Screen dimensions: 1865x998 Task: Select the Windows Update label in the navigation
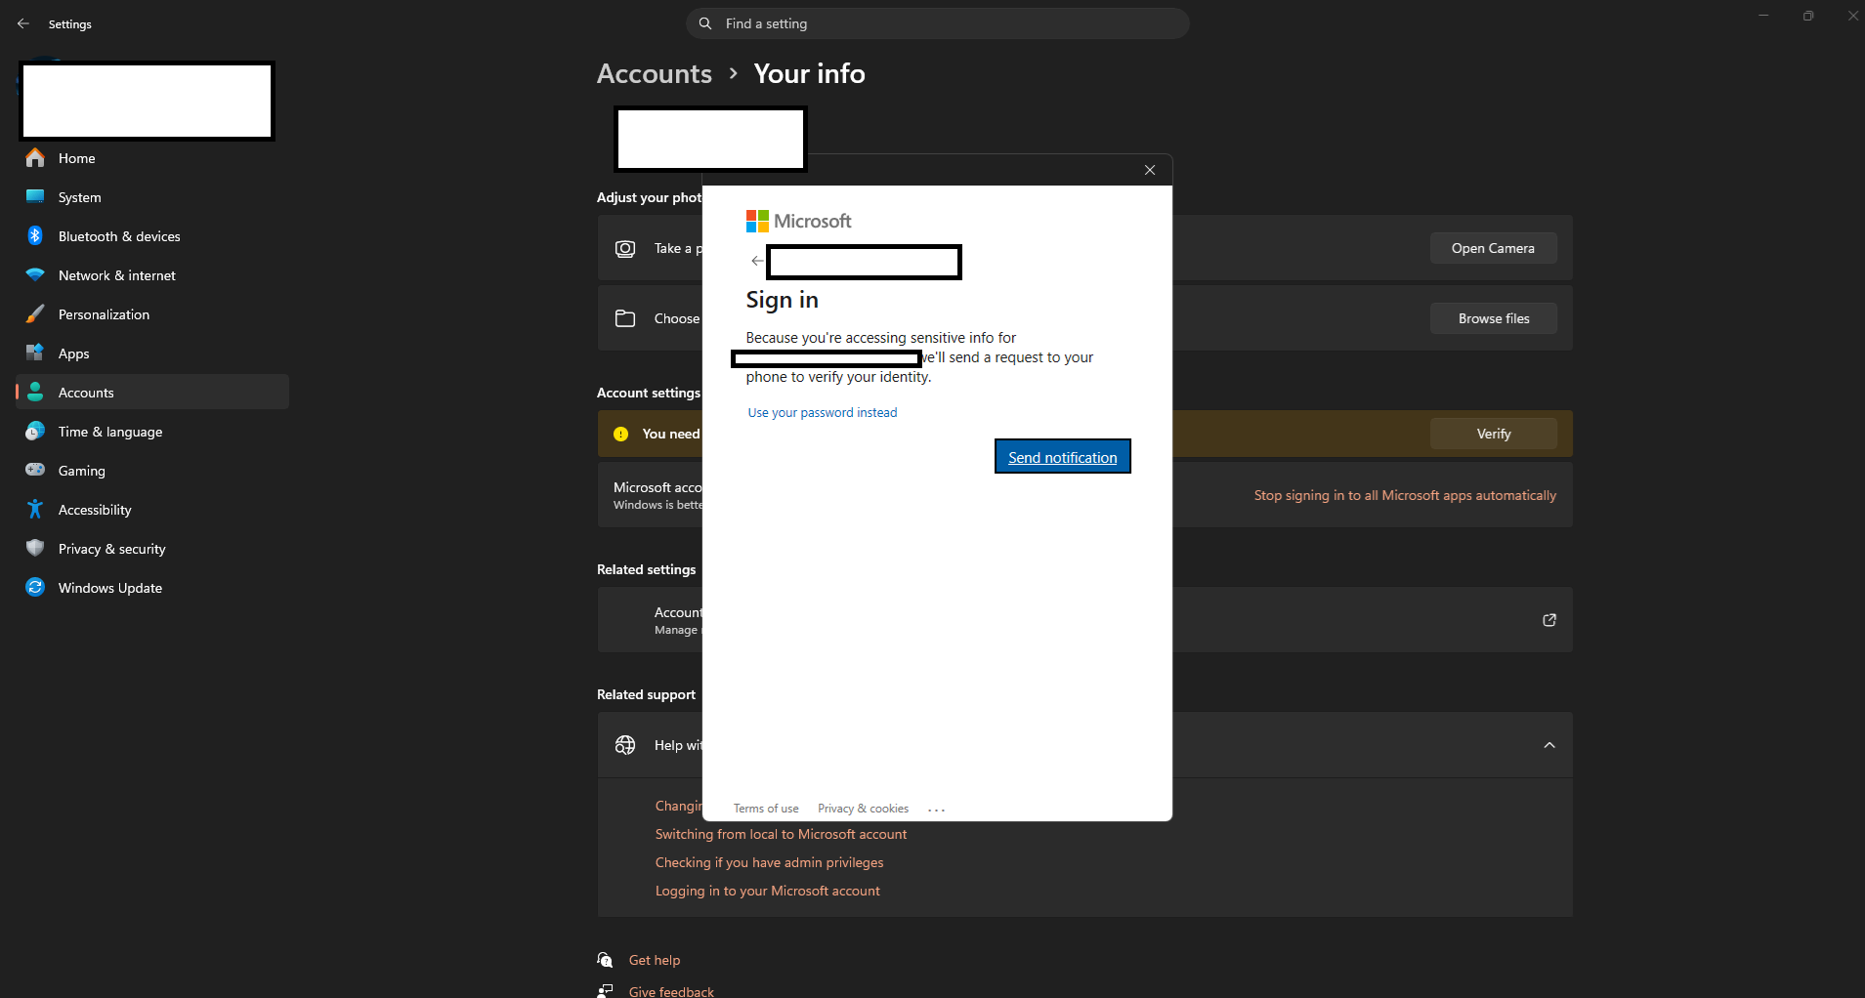click(110, 588)
